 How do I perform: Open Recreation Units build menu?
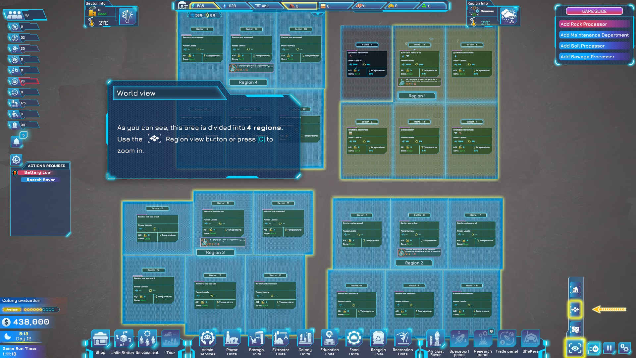click(x=403, y=338)
